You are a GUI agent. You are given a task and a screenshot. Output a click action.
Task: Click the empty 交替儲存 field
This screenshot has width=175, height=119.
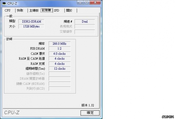pyautogui.click(x=85, y=32)
